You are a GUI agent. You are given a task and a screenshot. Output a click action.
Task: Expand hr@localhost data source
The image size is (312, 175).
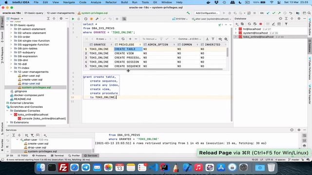236,29
